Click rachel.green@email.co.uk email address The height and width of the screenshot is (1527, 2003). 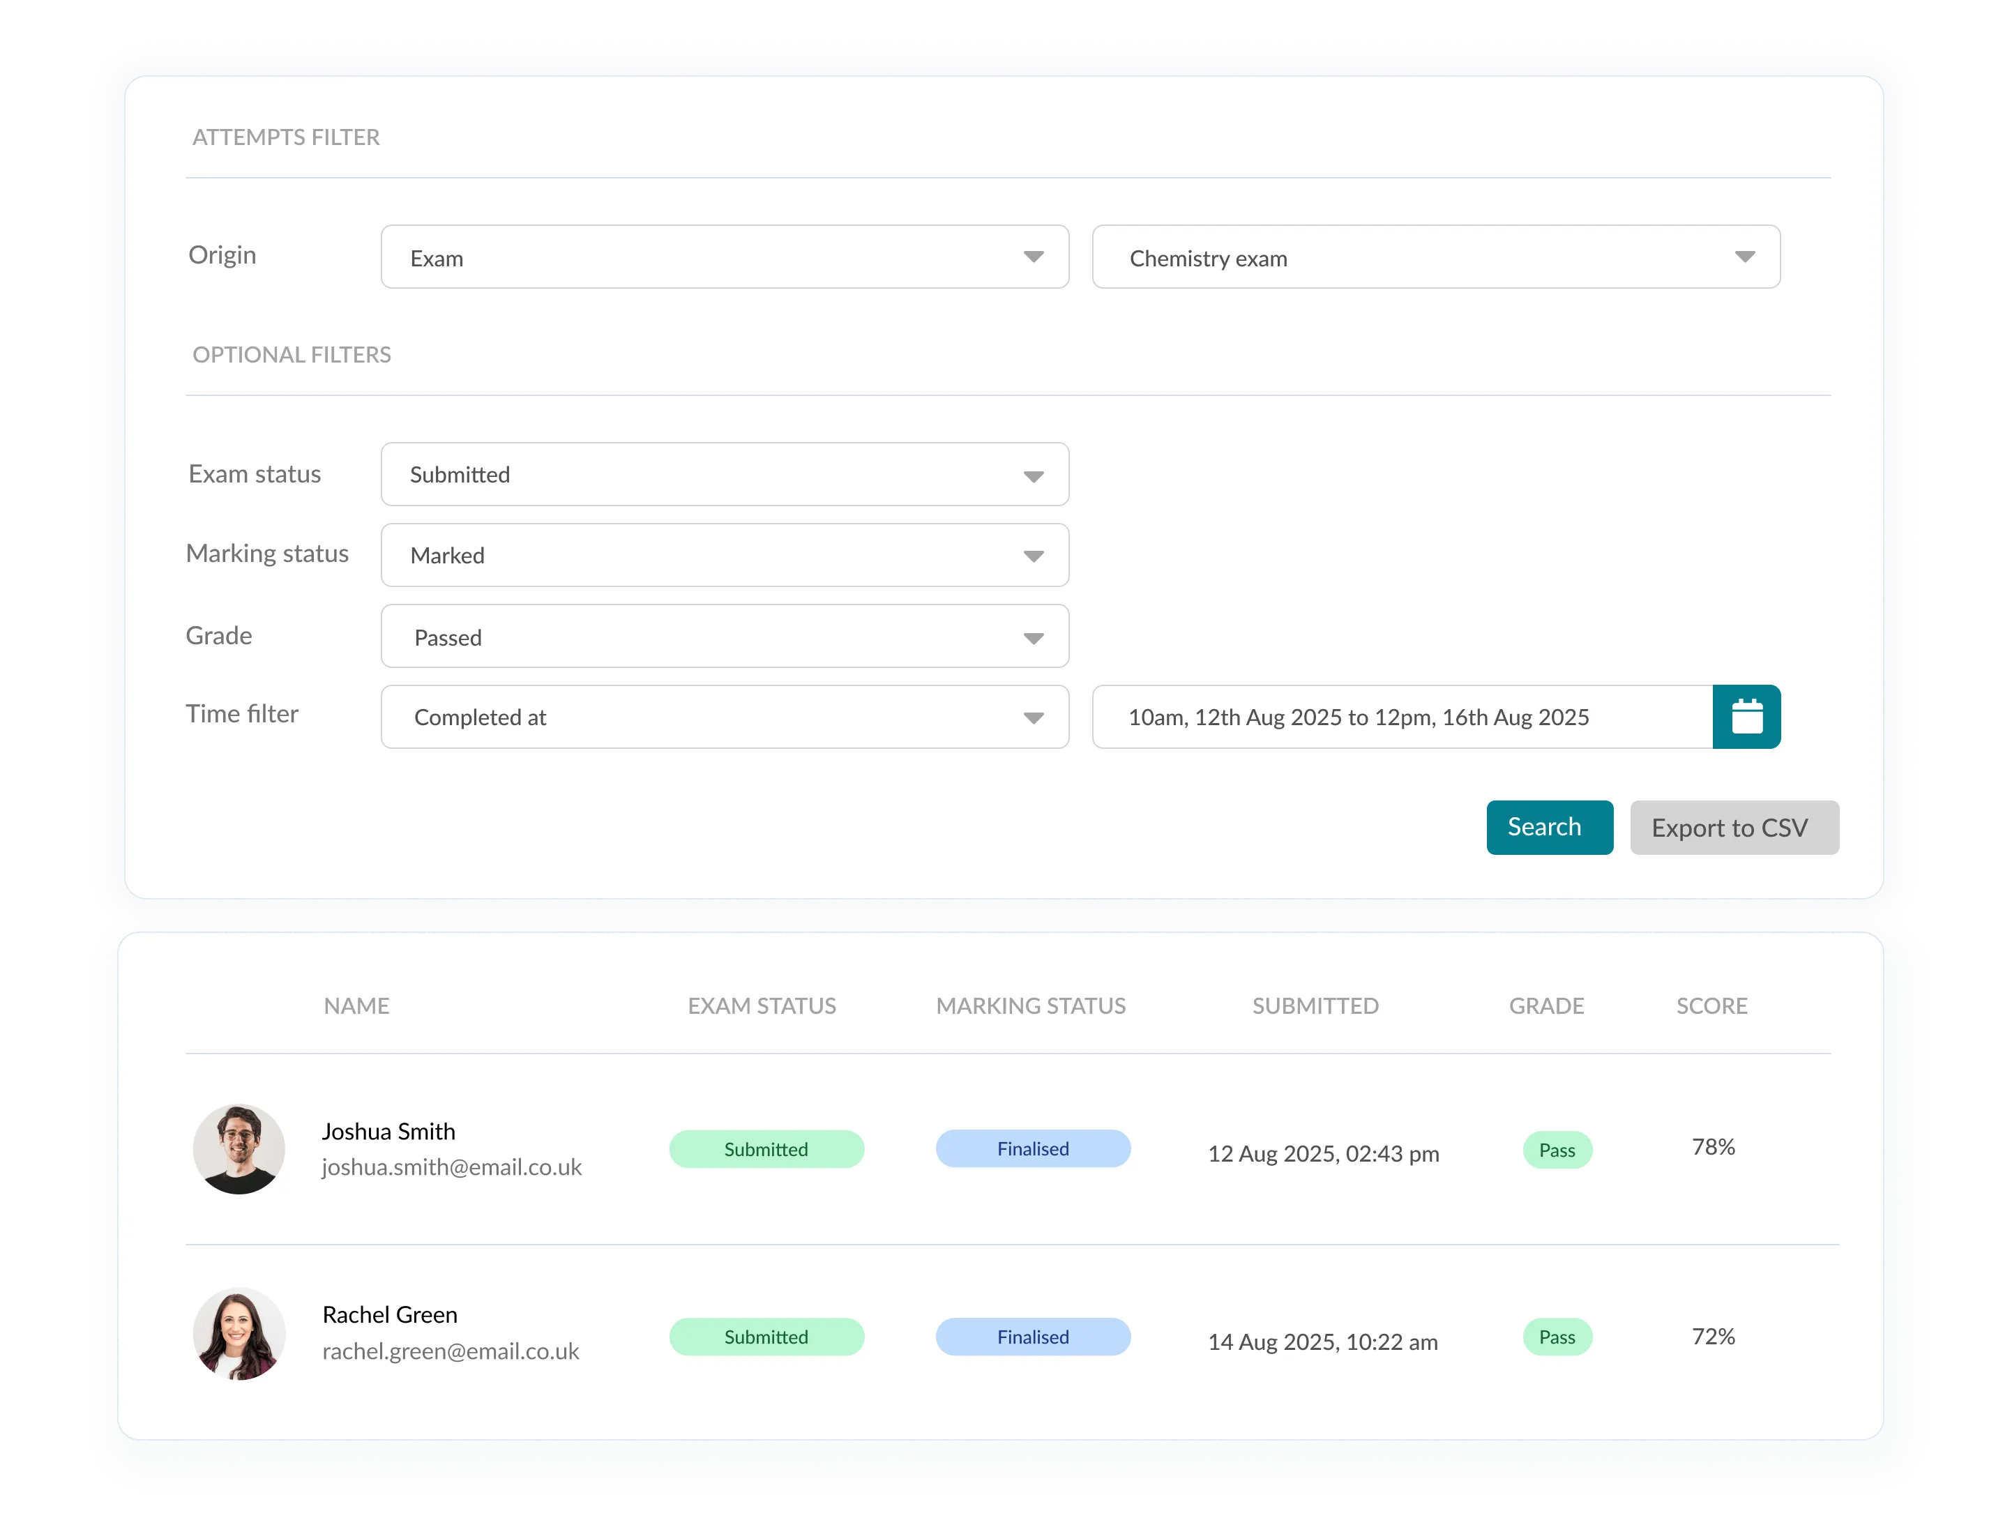pos(450,1351)
